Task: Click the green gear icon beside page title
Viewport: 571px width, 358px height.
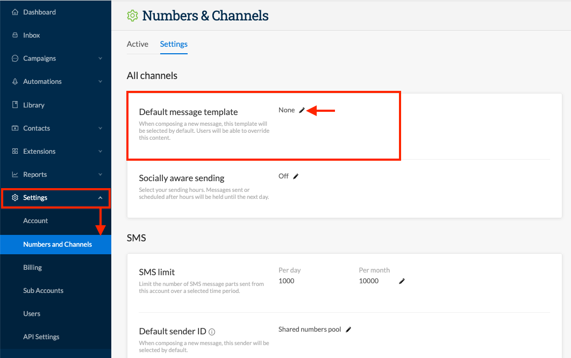Action: pyautogui.click(x=133, y=16)
